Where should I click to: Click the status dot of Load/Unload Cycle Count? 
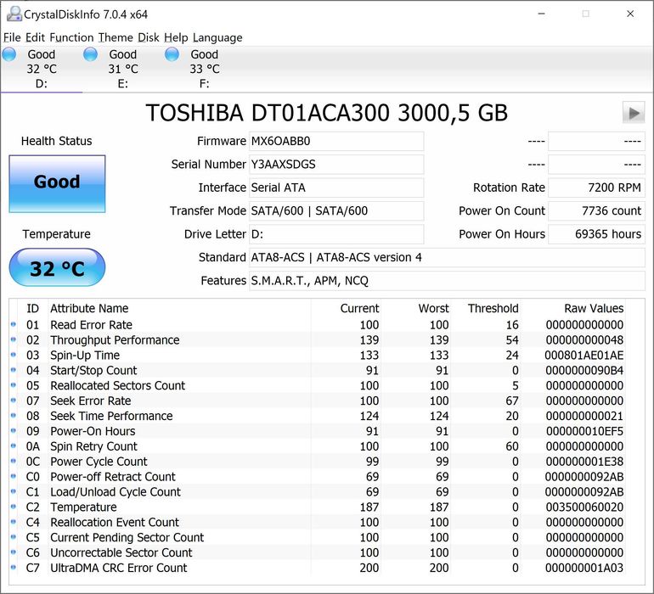pos(14,491)
